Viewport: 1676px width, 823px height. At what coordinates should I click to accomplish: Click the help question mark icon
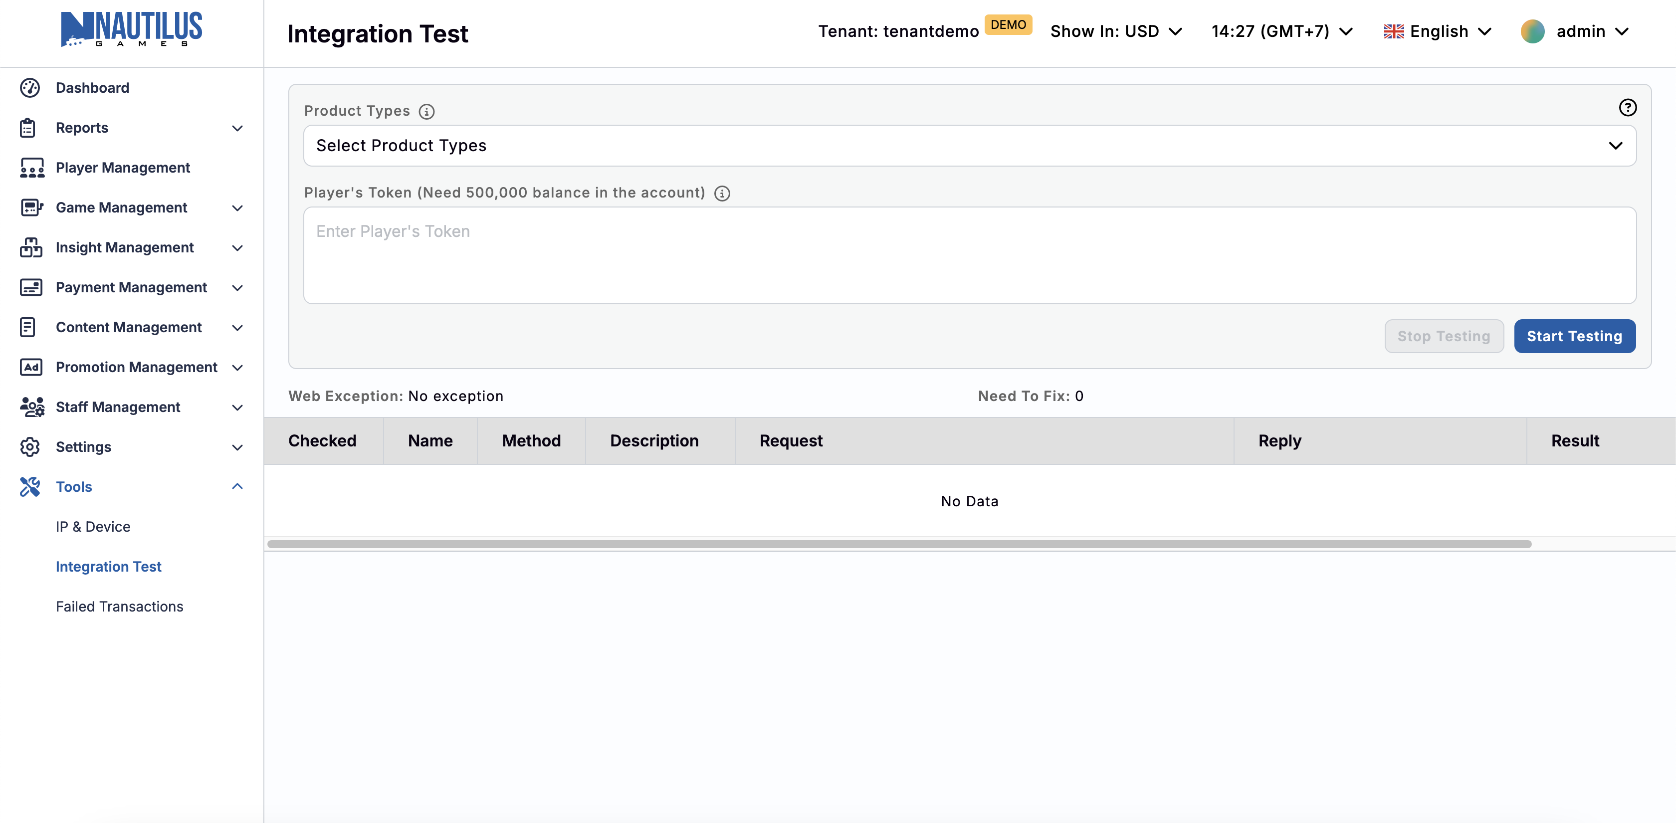[x=1628, y=107]
